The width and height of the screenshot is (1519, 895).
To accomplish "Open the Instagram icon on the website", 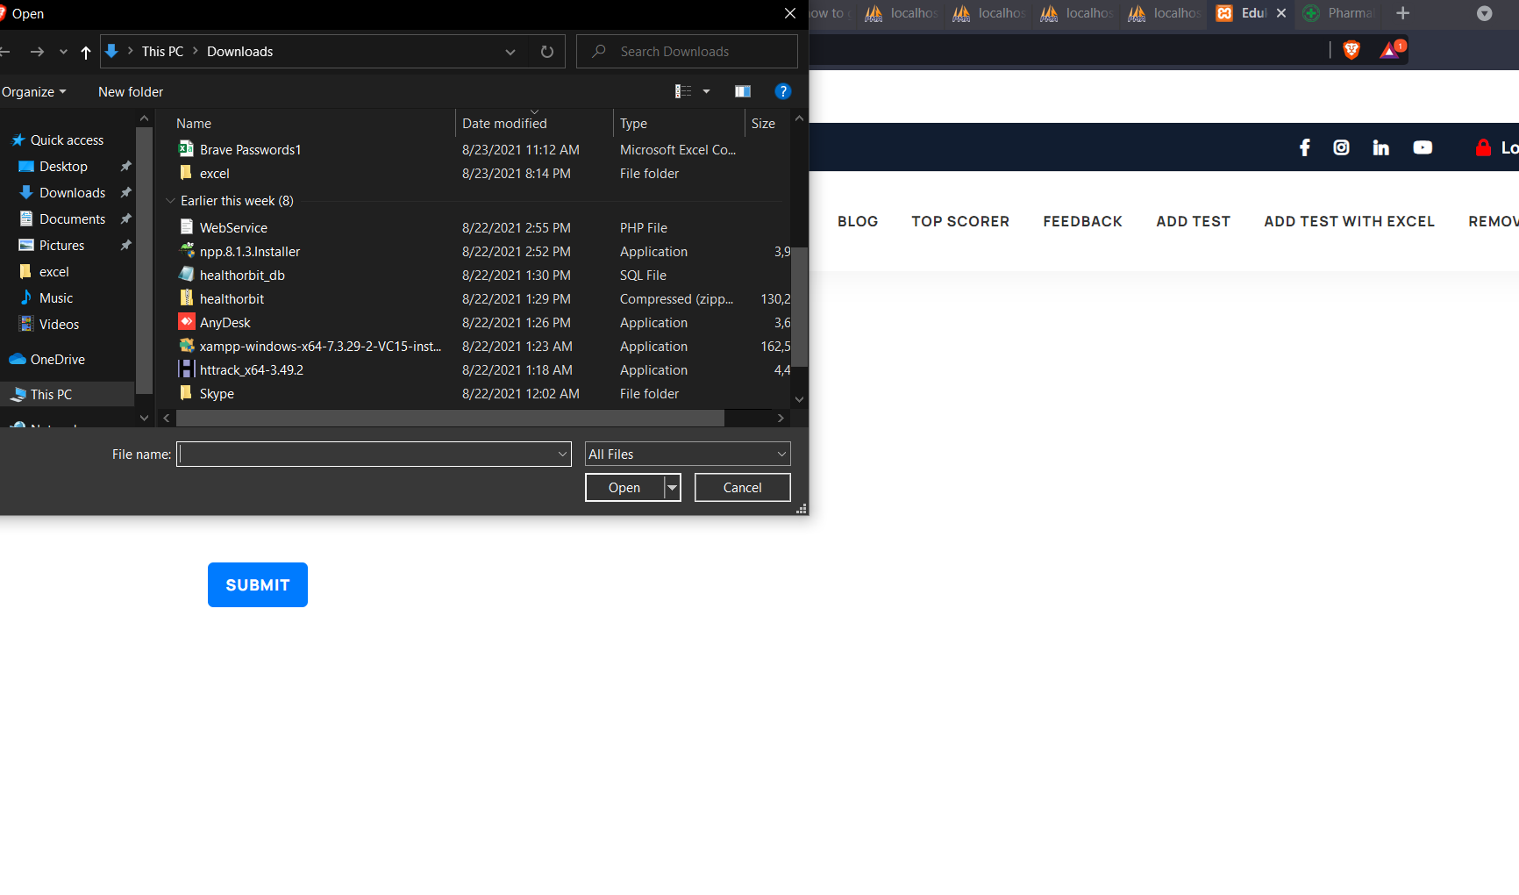I will click(x=1341, y=147).
